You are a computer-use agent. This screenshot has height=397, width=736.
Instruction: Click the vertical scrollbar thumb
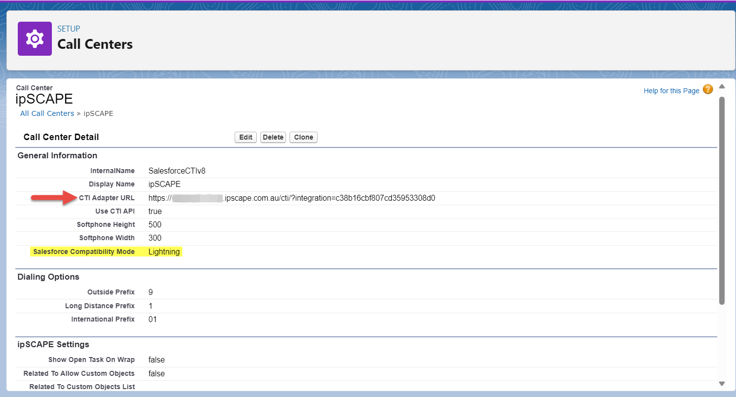(722, 197)
